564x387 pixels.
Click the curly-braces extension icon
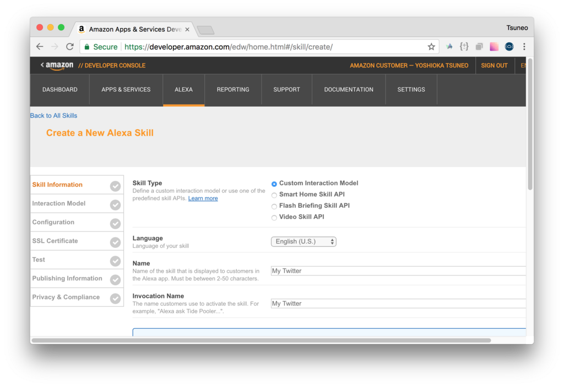[x=464, y=46]
